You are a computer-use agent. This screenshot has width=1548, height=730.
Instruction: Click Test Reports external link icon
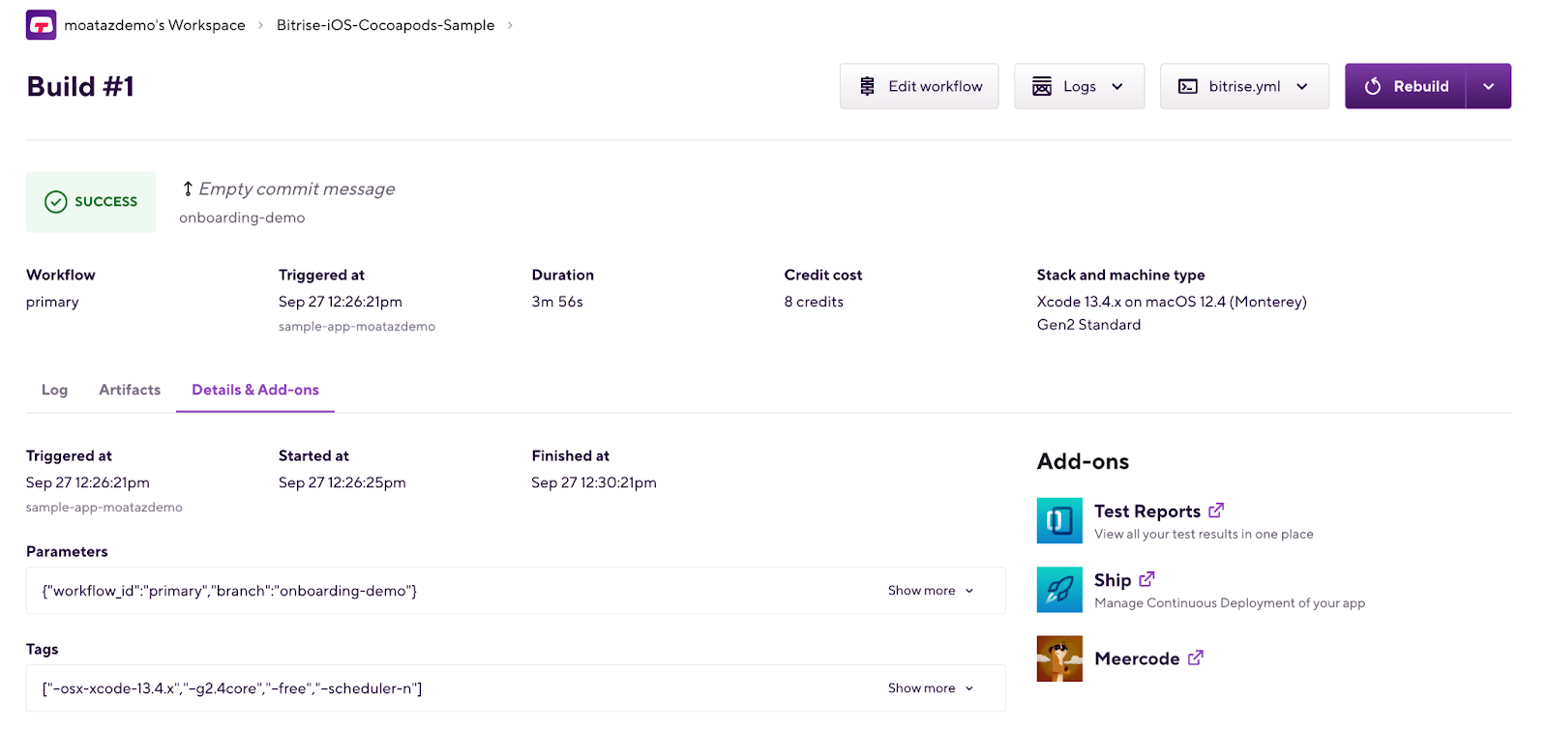(x=1216, y=510)
